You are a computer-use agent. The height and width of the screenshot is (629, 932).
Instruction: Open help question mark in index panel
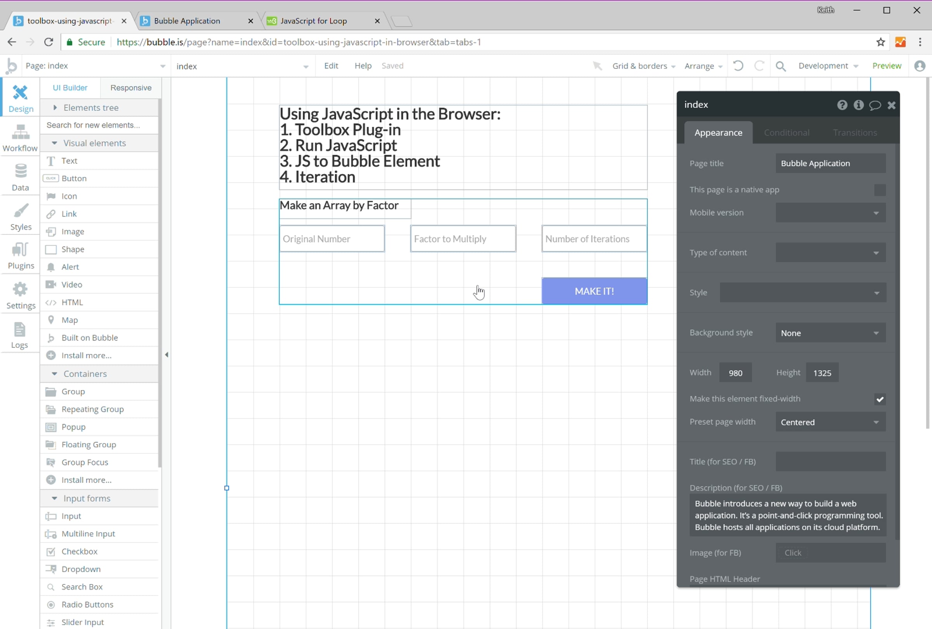click(842, 105)
